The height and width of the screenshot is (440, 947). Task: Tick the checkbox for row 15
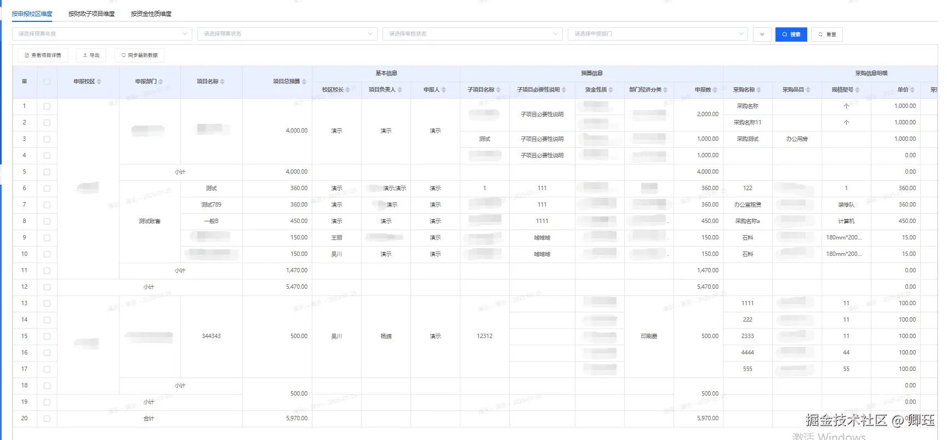47,336
